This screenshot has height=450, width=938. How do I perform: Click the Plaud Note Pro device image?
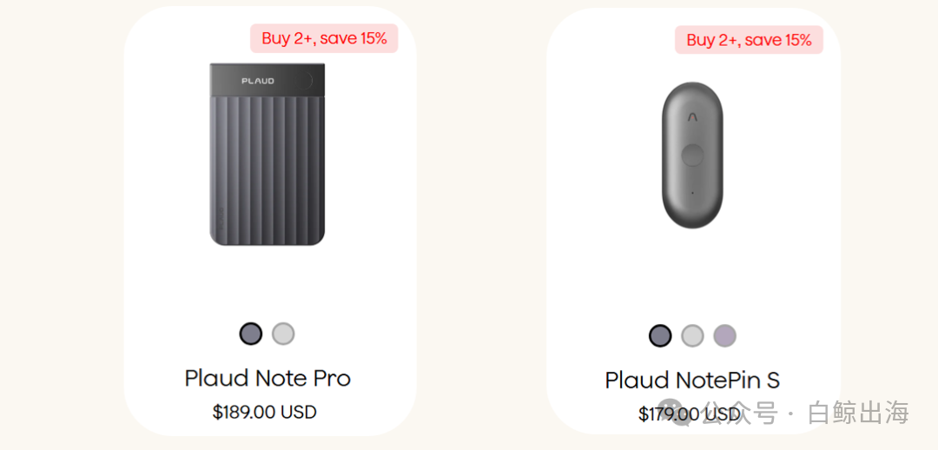tap(267, 155)
